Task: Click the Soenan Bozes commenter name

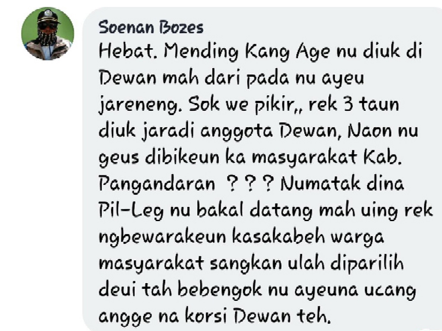Action: (151, 28)
